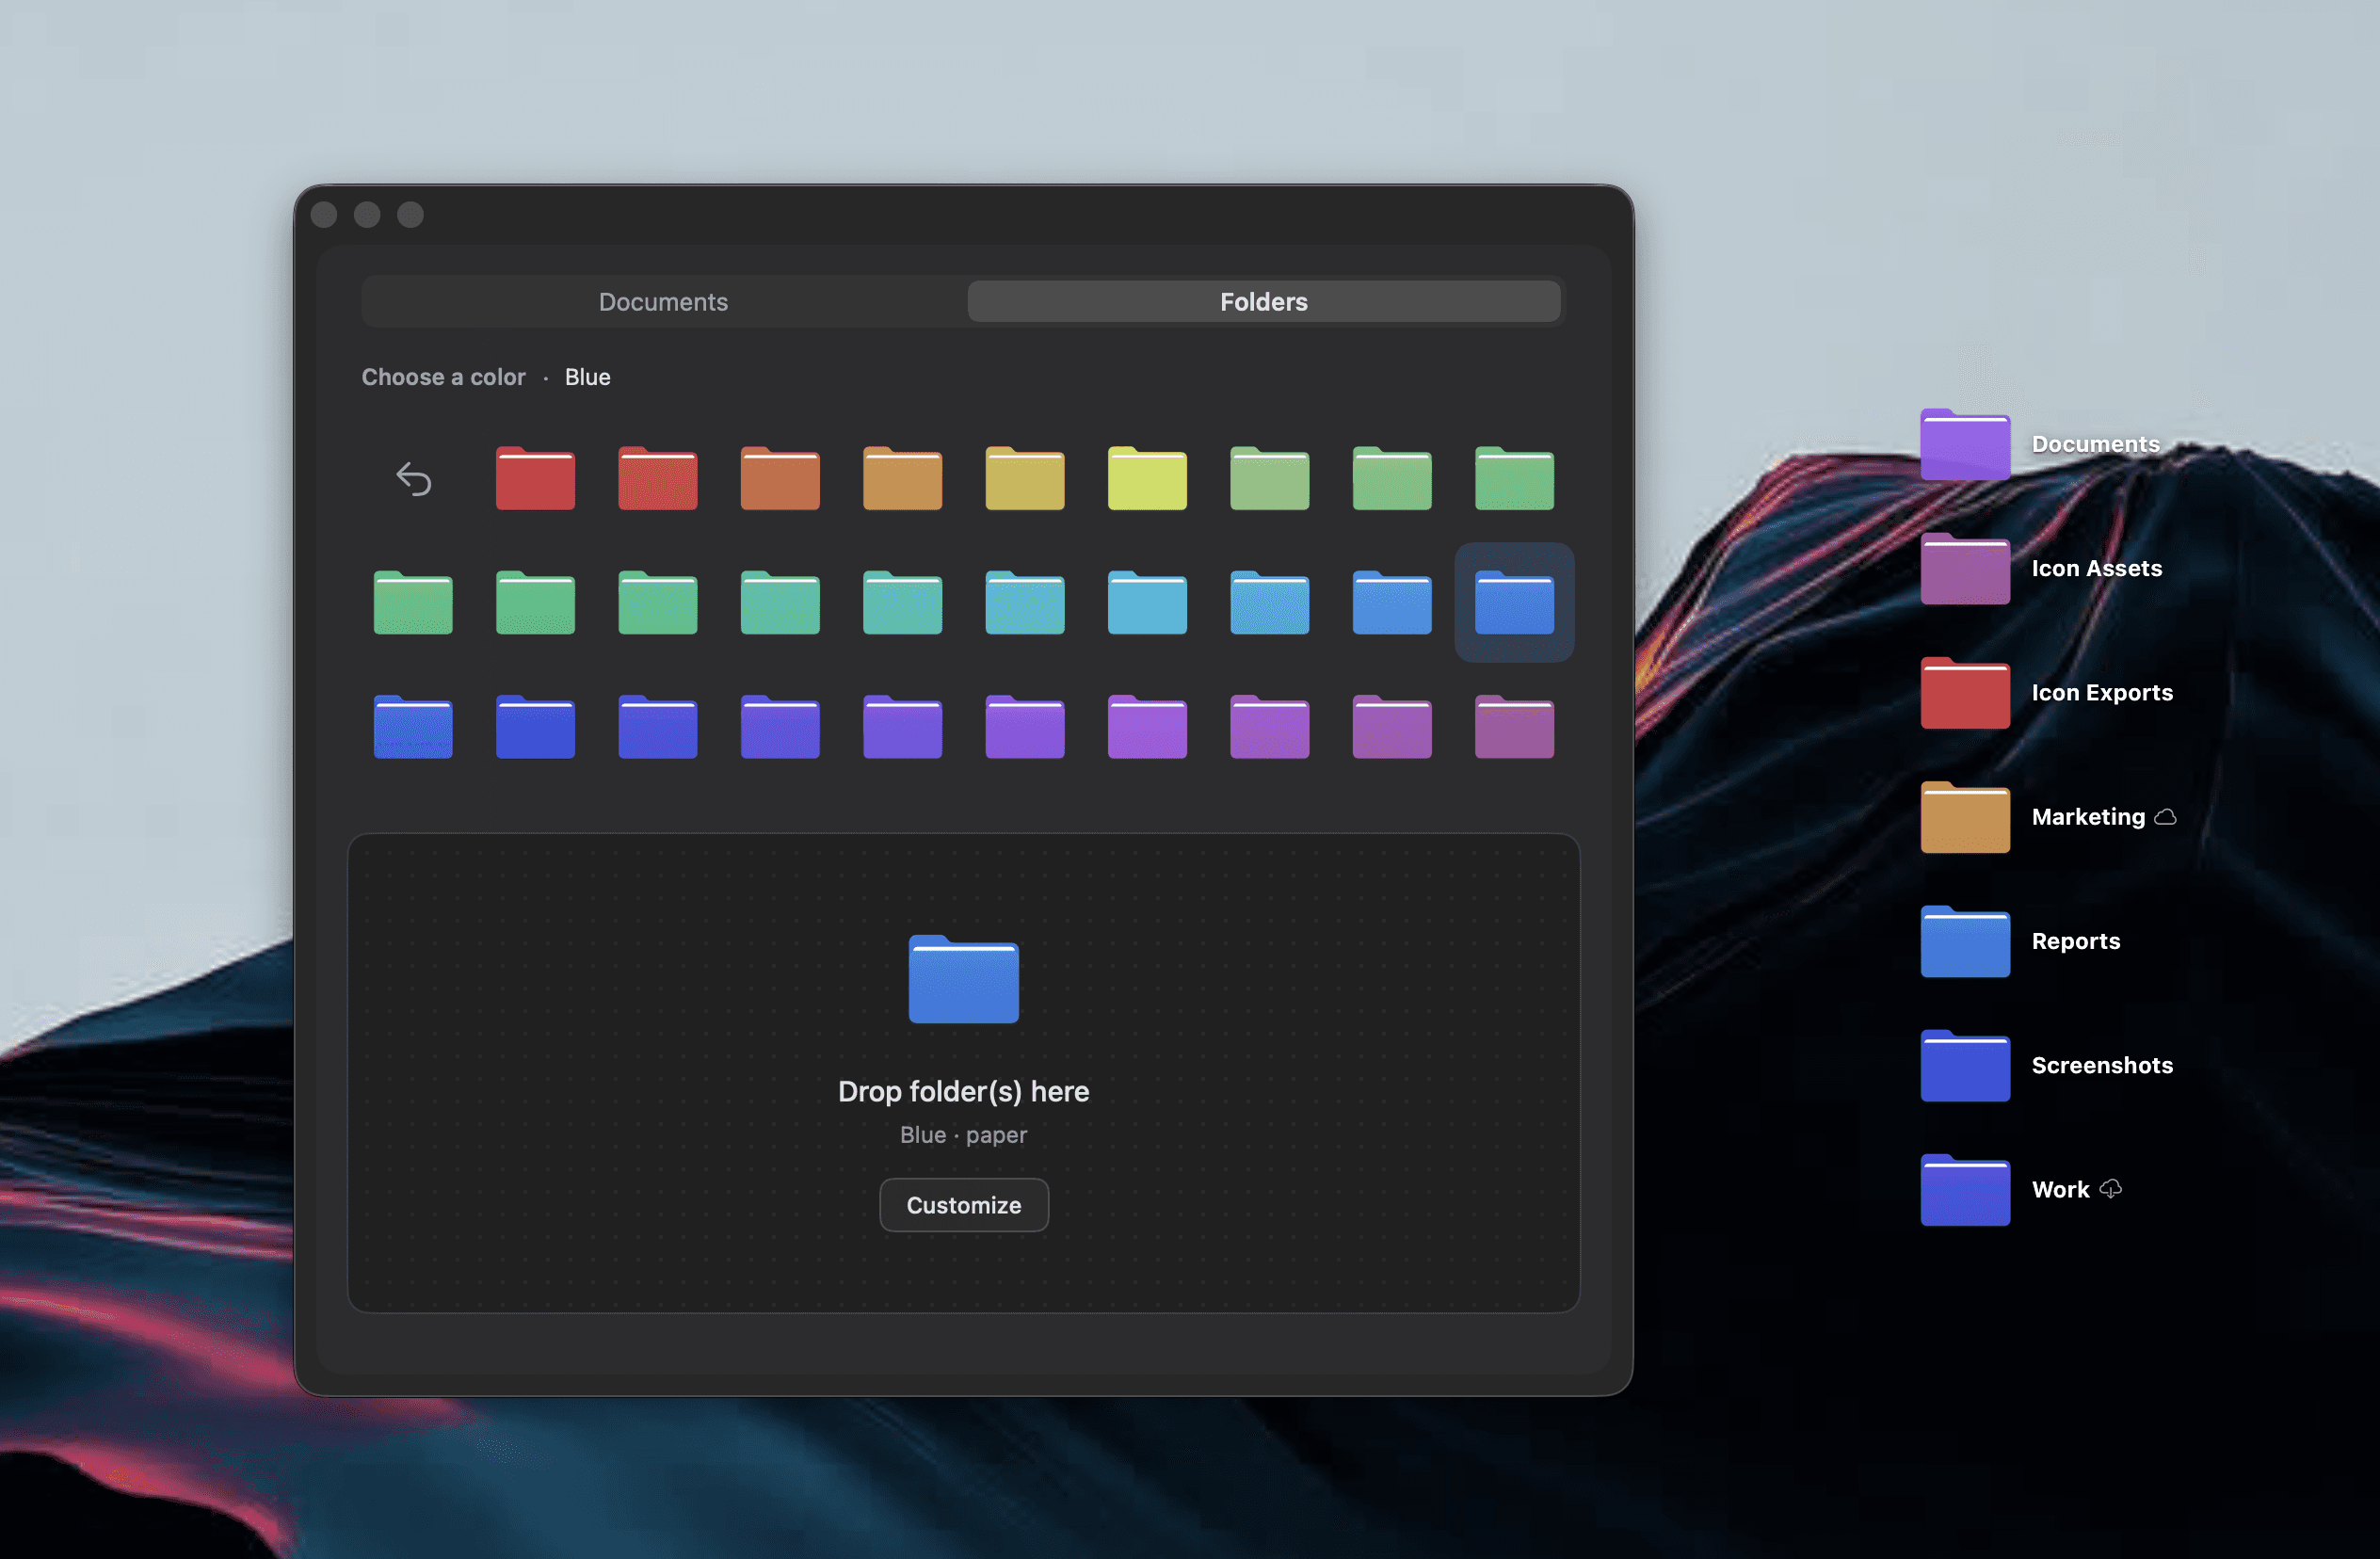Select the red Icon Exports folder
This screenshot has width=2380, height=1559.
[x=1964, y=693]
